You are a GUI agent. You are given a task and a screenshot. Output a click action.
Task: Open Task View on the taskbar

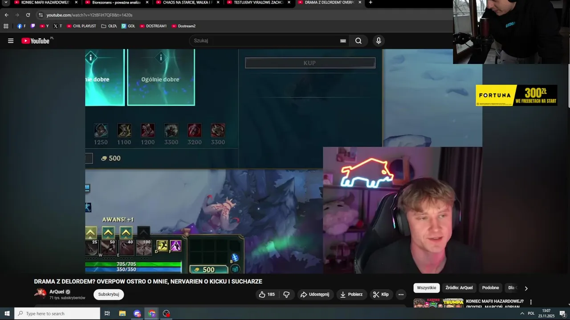point(107,314)
